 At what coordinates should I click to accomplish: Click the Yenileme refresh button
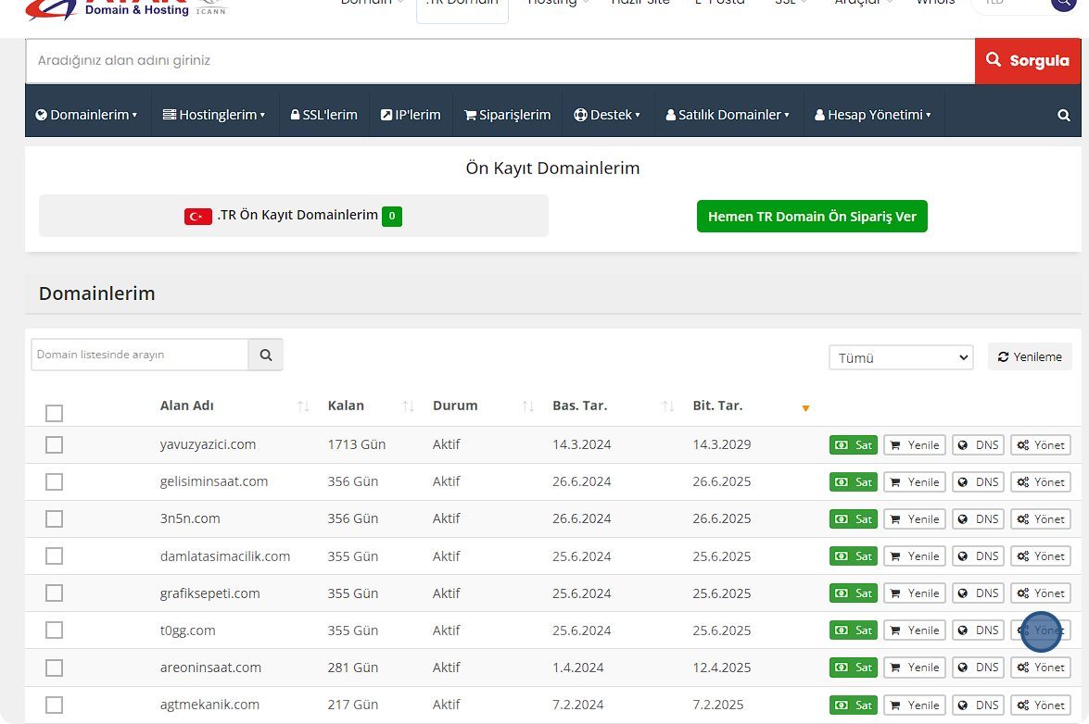pyautogui.click(x=1030, y=357)
